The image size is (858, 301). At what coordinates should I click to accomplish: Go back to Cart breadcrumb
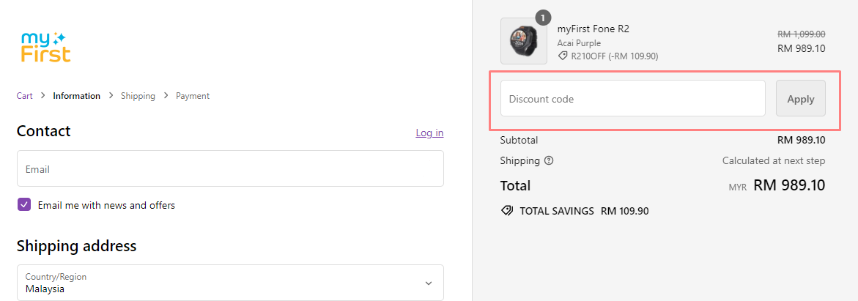[x=24, y=96]
